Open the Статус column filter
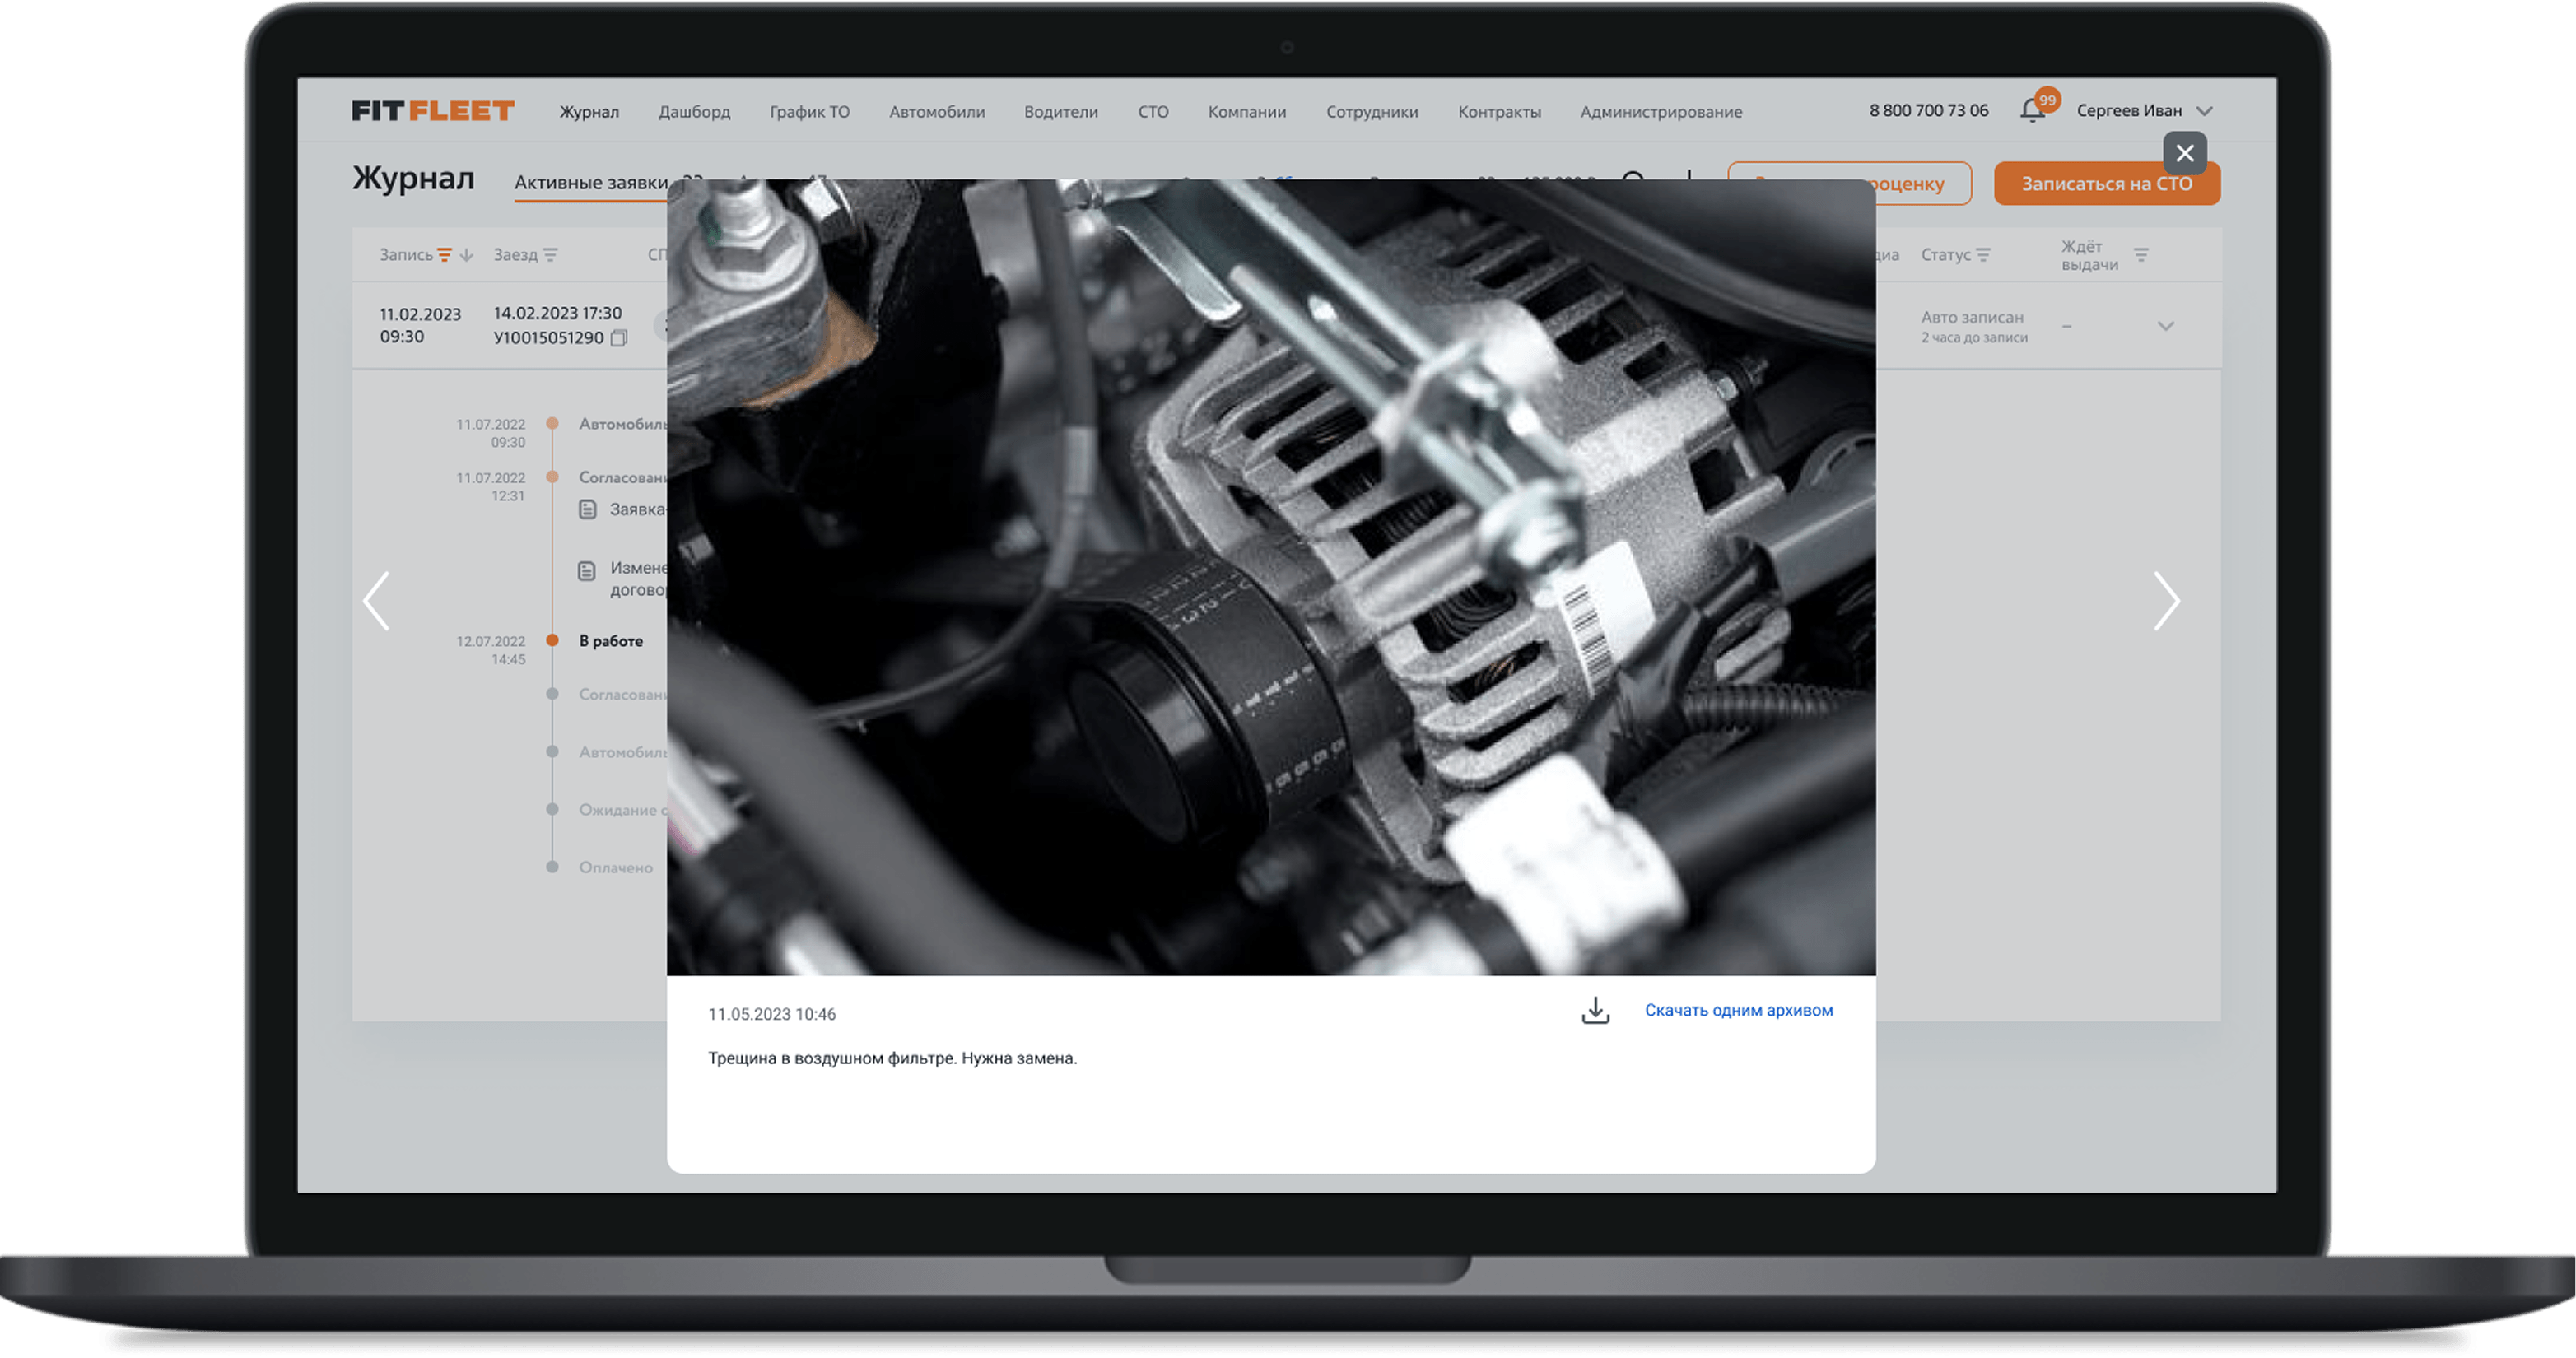Viewport: 2576px width, 1358px height. tap(1984, 255)
